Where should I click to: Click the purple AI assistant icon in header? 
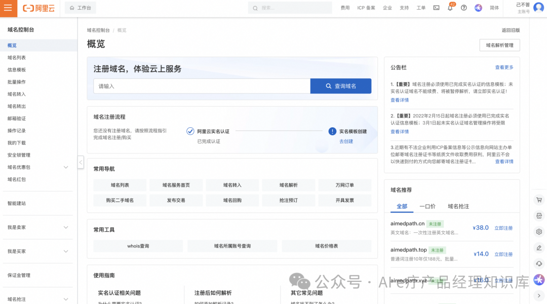click(x=478, y=8)
